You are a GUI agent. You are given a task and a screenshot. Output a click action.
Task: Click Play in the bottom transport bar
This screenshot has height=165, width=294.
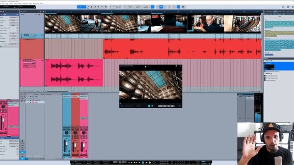pyautogui.click(x=147, y=163)
